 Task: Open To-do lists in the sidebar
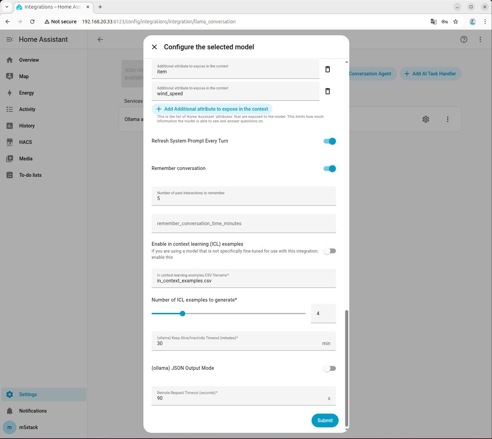pos(30,175)
